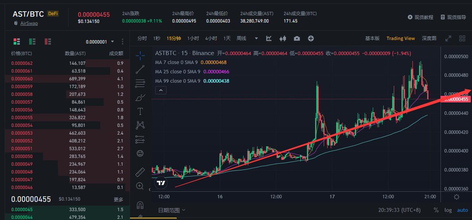
Task: Toggle percent scale on price axis
Action: [x=436, y=210]
